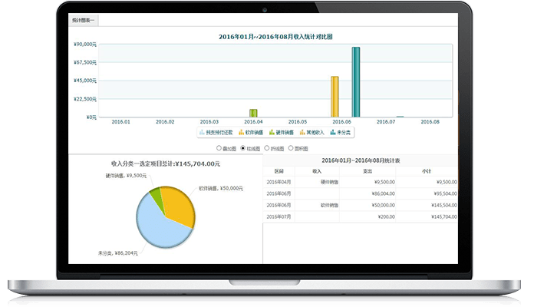Screen dimensions: 534x307
Task: Switch to 面积图 chart type
Action: [290, 147]
